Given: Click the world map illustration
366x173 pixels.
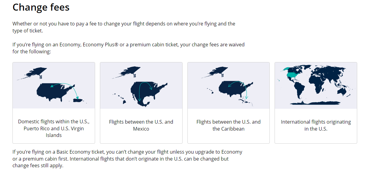Looking at the screenshot, I should (x=316, y=85).
